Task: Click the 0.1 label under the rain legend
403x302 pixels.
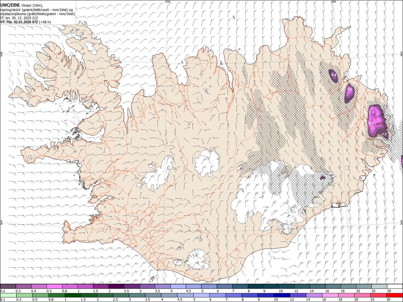Action: tap(3, 300)
